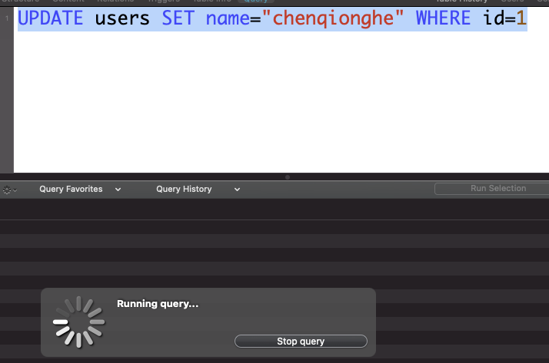Image resolution: width=549 pixels, height=363 pixels.
Task: Click the spinning progress indicator
Action: [78, 321]
